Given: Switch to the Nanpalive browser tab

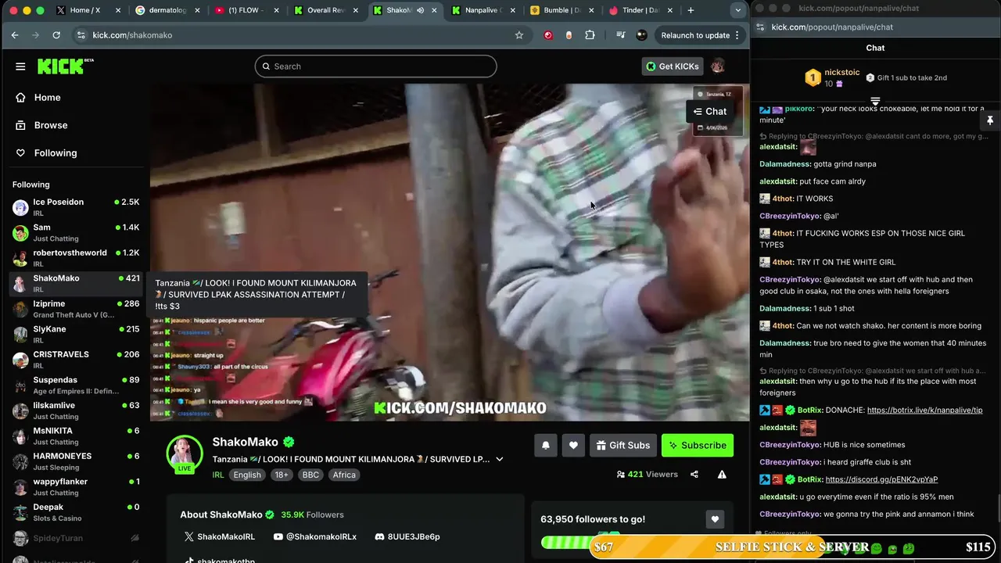Looking at the screenshot, I should [483, 10].
